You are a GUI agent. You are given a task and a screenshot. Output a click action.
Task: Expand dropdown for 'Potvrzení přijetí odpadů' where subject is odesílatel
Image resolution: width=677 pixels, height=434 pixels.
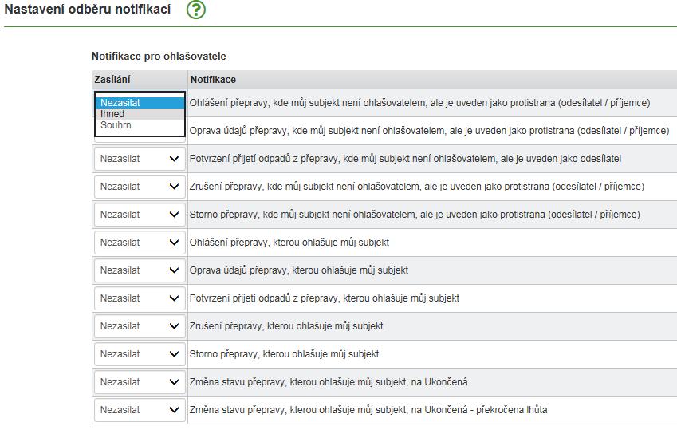(x=140, y=159)
